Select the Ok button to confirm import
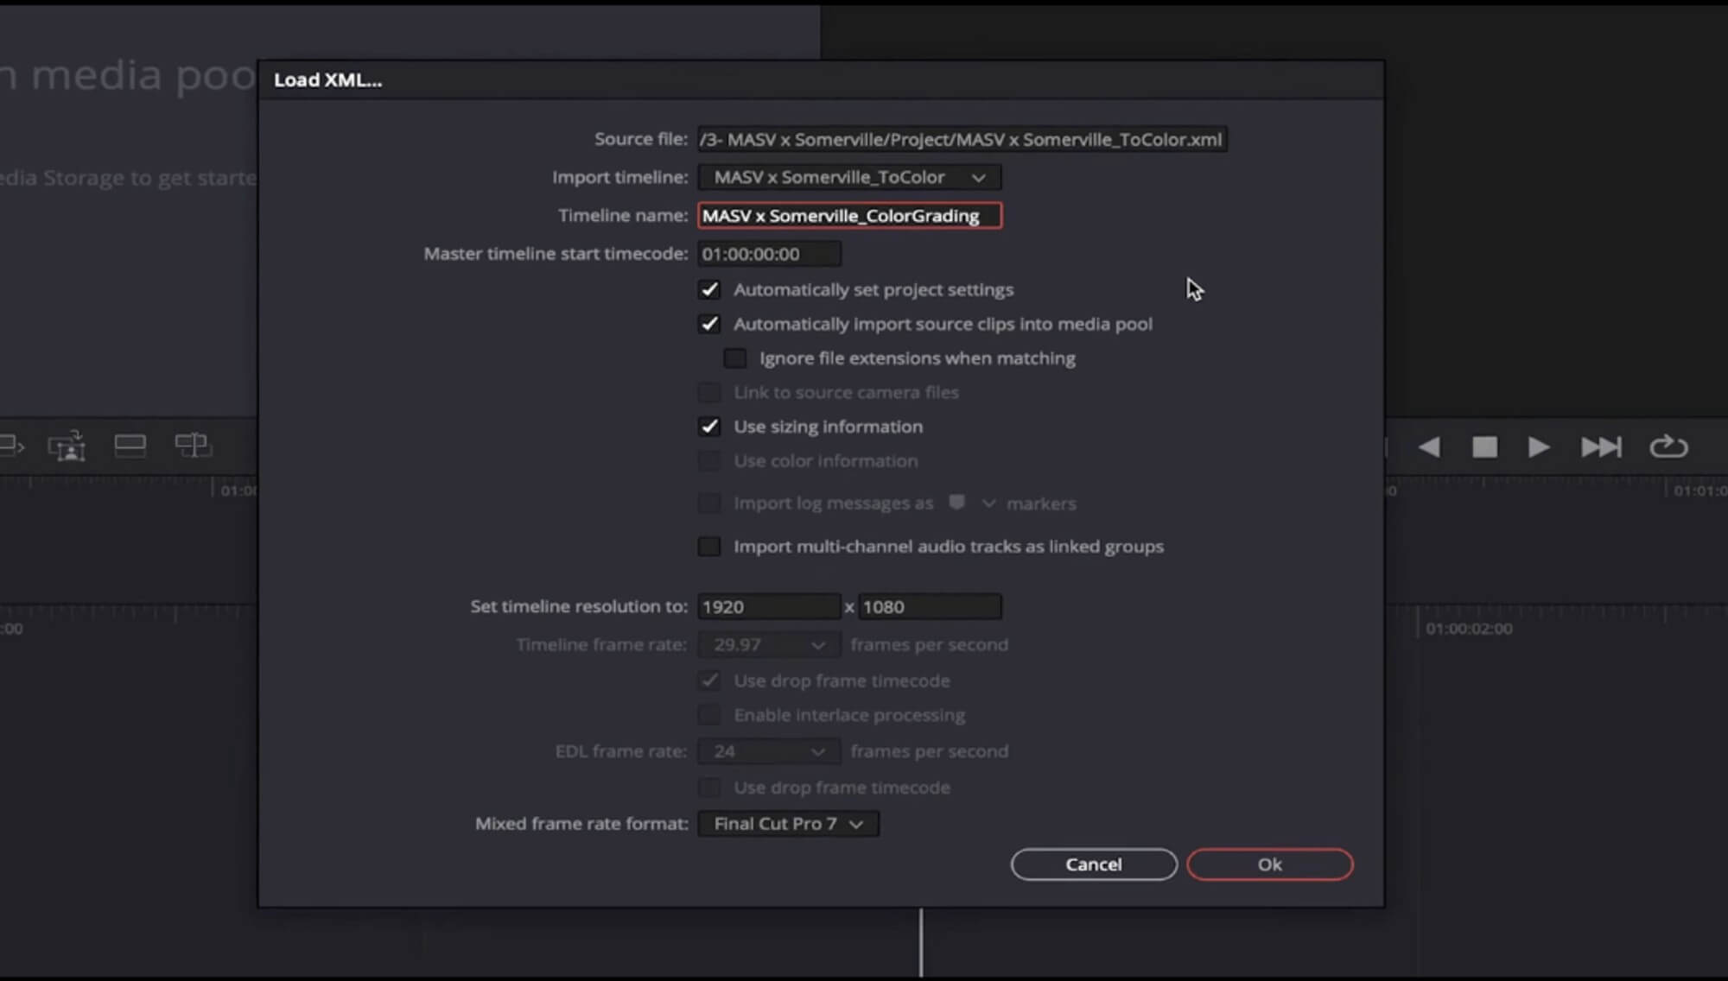This screenshot has height=981, width=1728. coord(1268,864)
